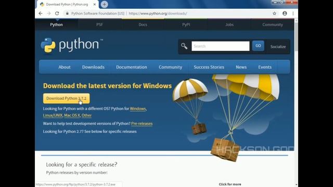This screenshot has height=187, width=333.
Task: Click the Download Python 3.7.2 button
Action: (x=66, y=98)
